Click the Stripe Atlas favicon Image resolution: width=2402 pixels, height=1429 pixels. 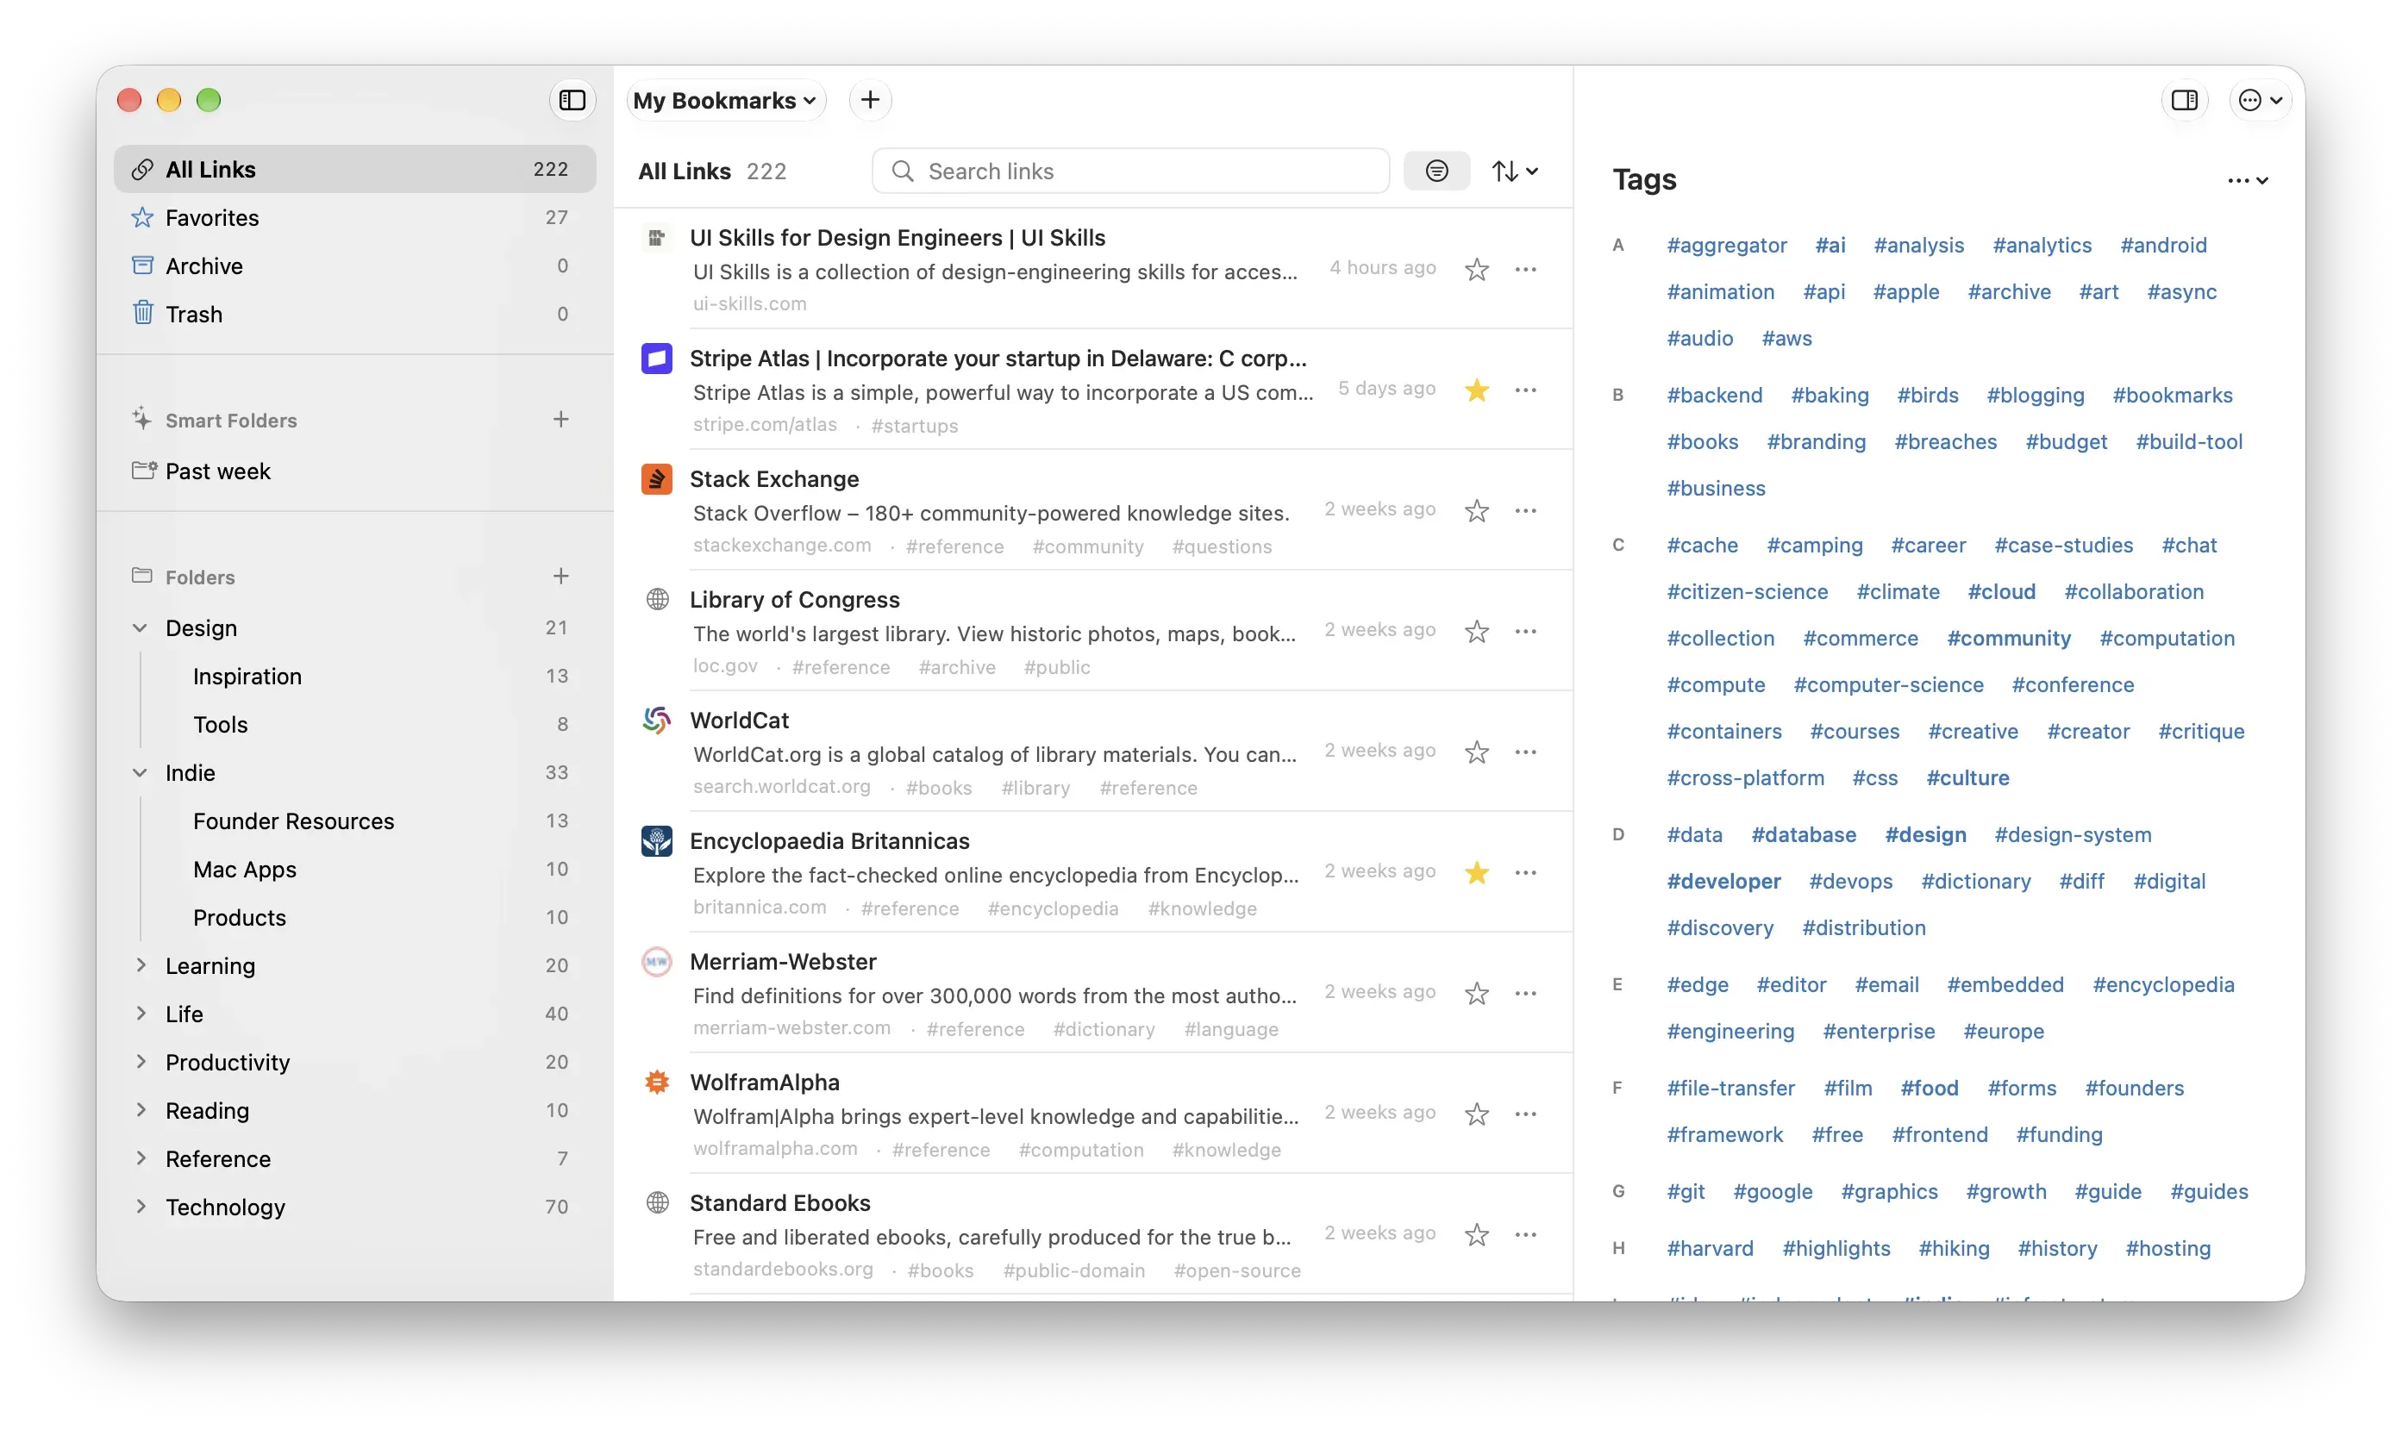(657, 359)
